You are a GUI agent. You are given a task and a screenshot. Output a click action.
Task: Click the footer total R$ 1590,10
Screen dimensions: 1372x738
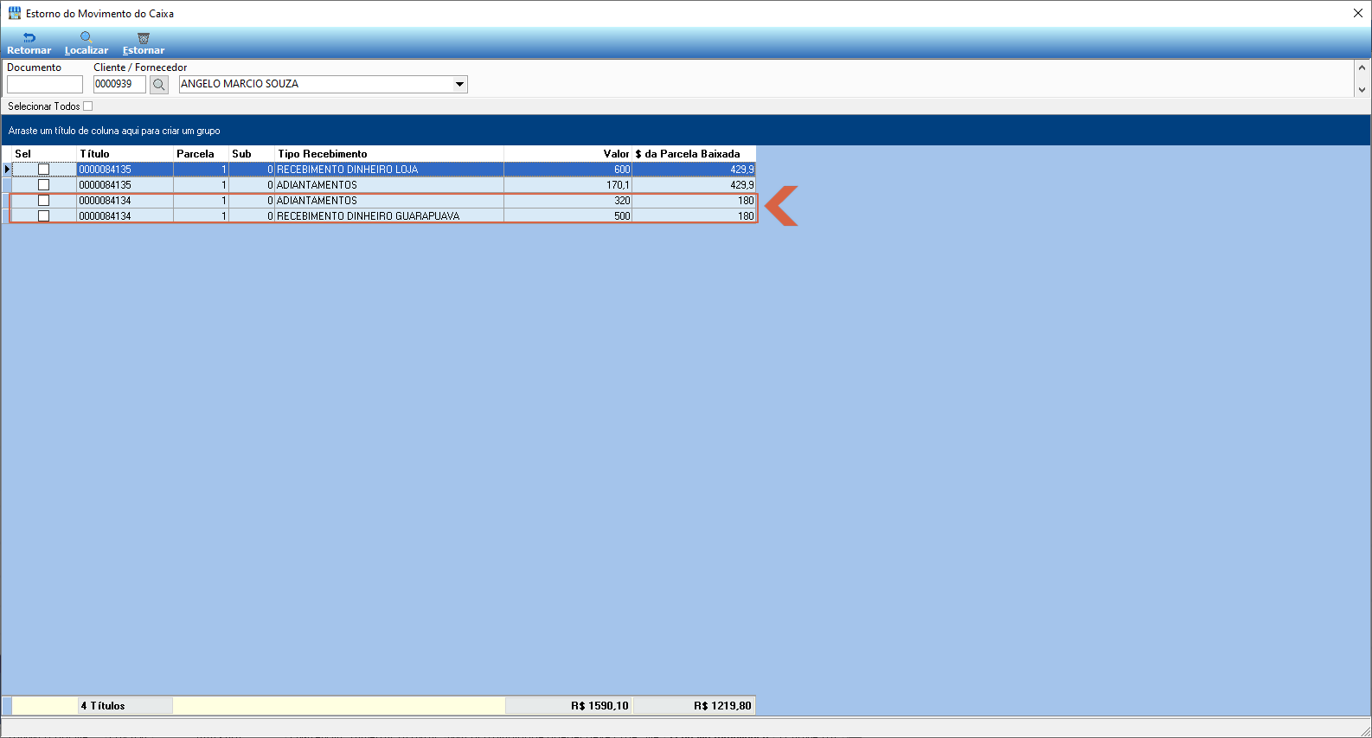(x=568, y=706)
